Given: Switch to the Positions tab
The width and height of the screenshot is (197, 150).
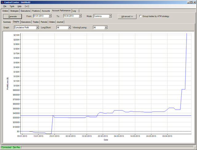Looking at the screenshot, I should 36,11.
